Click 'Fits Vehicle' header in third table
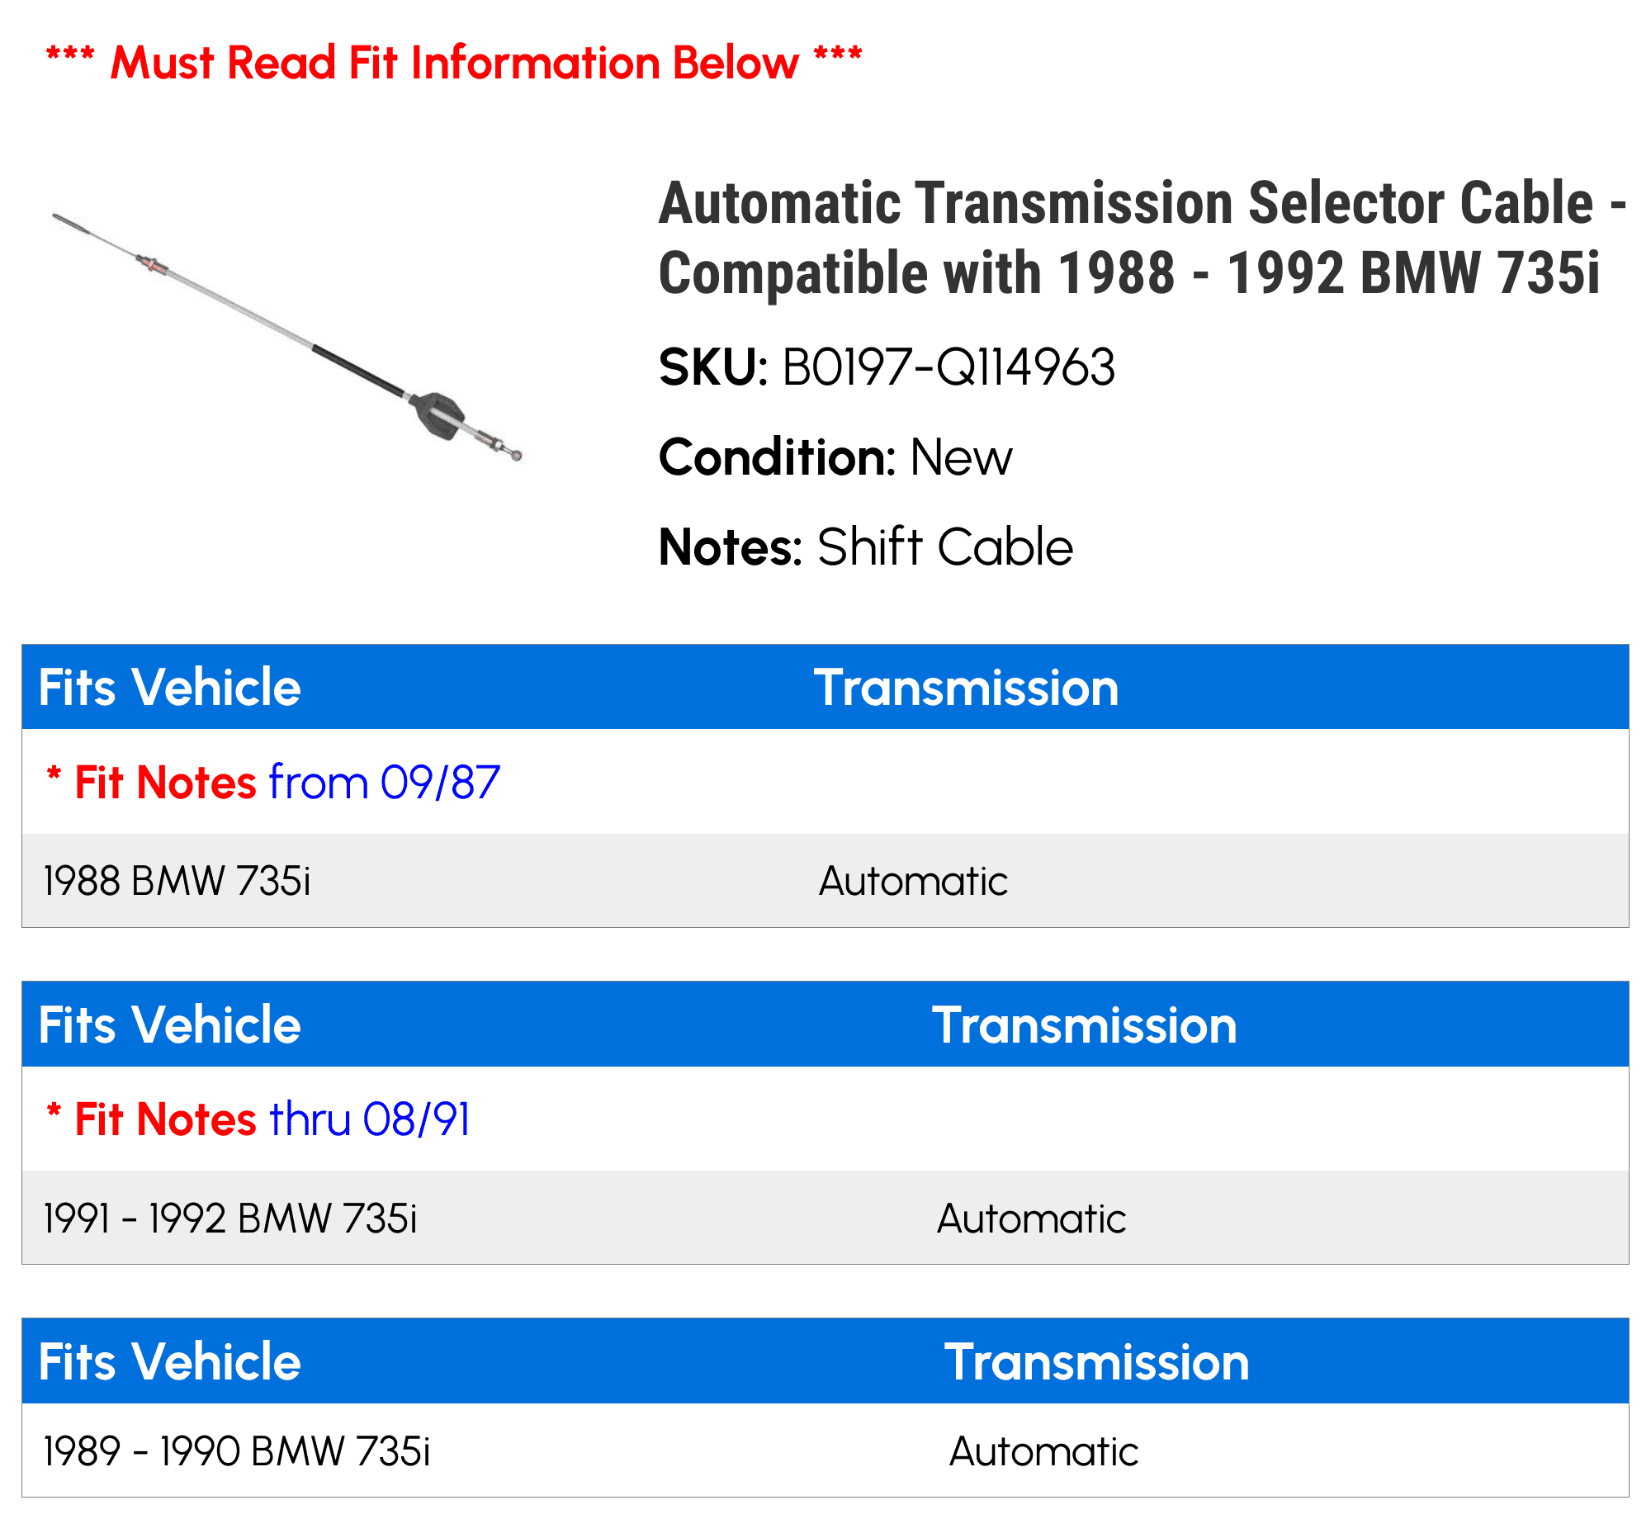 point(169,1361)
